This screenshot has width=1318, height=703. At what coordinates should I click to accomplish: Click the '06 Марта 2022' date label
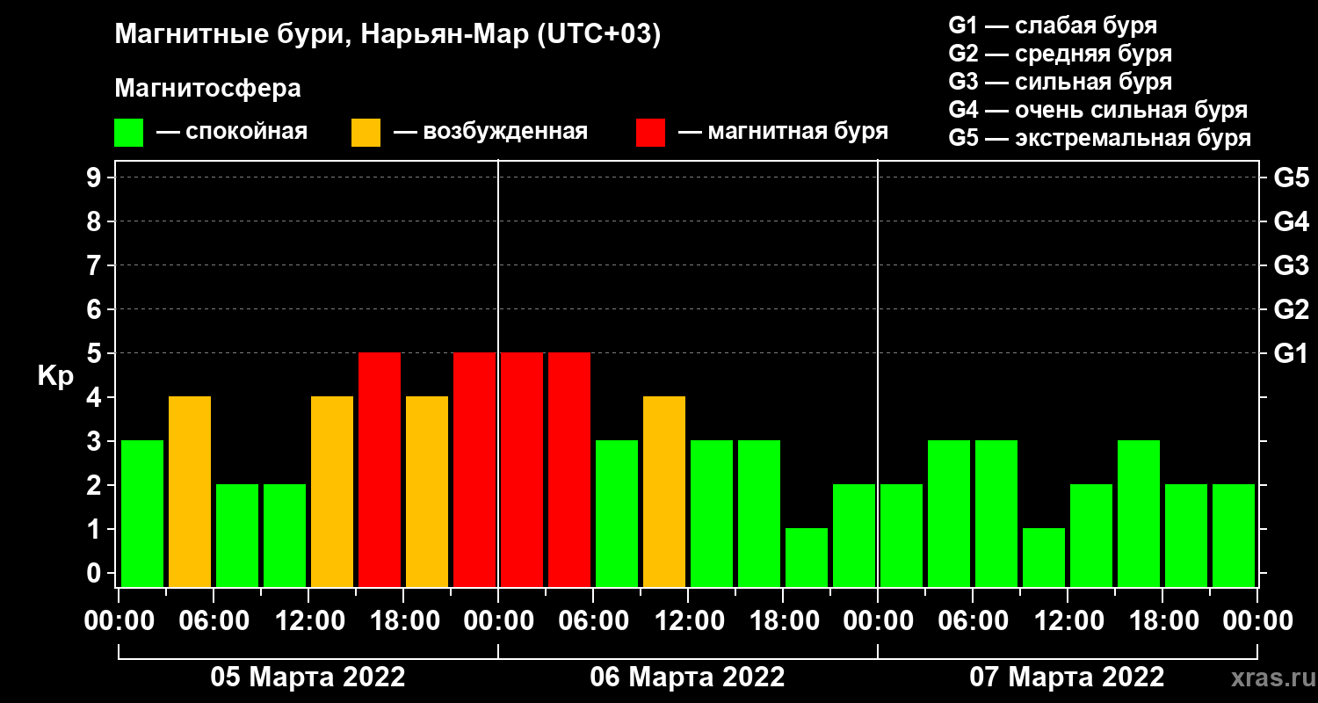click(687, 678)
